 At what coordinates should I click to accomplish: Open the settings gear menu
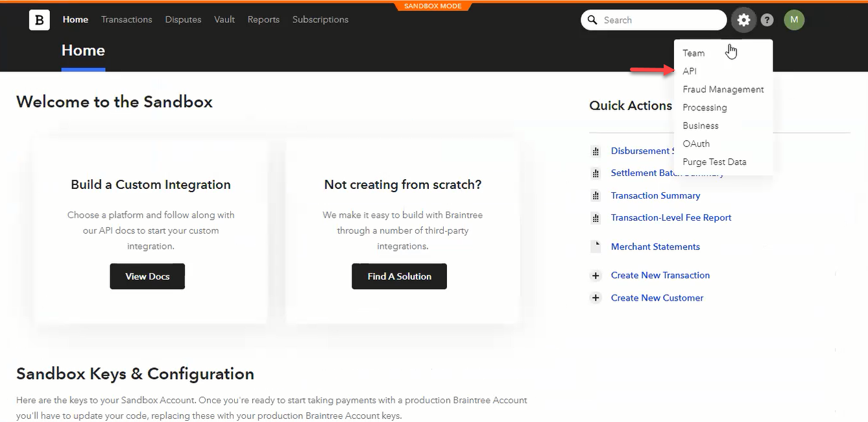click(743, 20)
